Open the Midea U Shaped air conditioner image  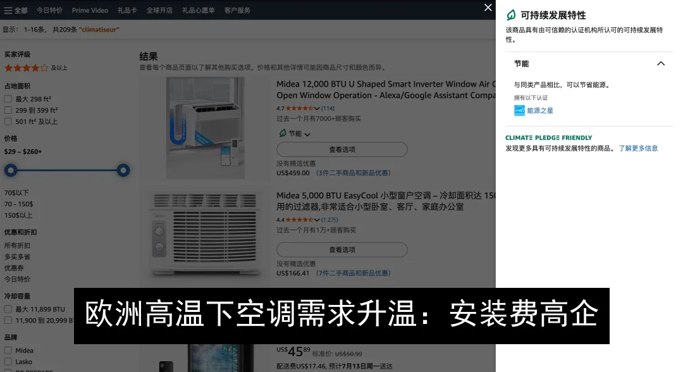click(205, 128)
